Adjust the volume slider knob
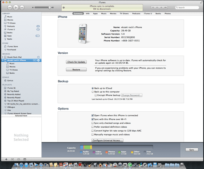The width and height of the screenshot is (204, 169). (49, 7)
